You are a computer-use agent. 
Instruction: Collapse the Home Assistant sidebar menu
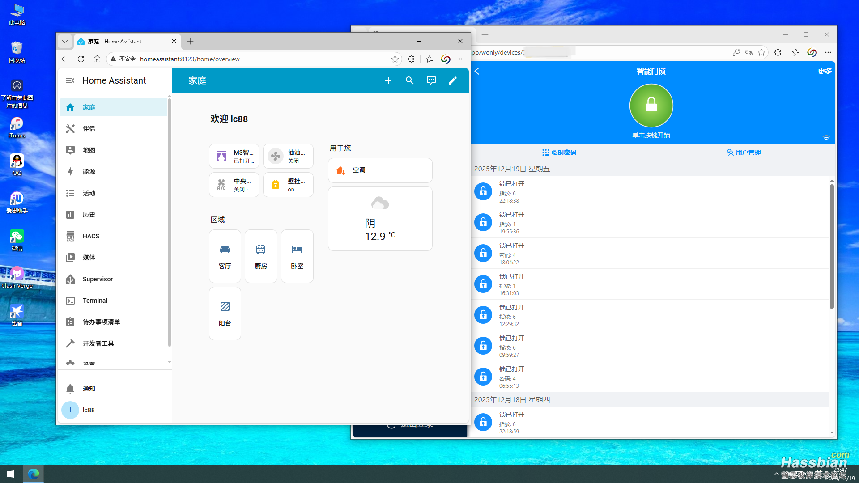70,80
